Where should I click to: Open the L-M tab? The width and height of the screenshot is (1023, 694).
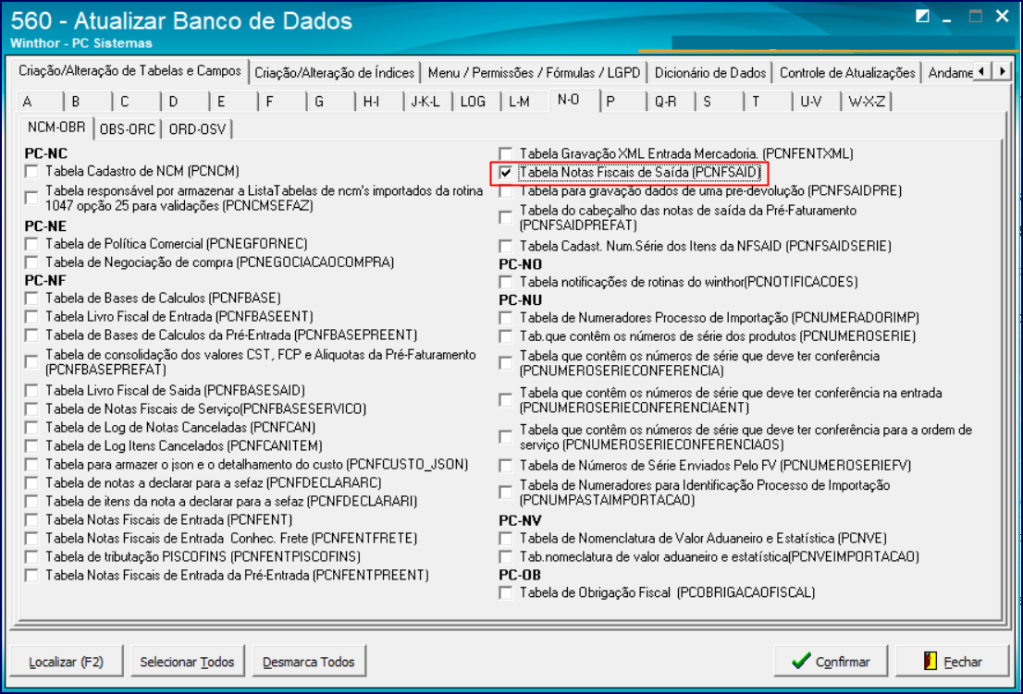coord(525,102)
